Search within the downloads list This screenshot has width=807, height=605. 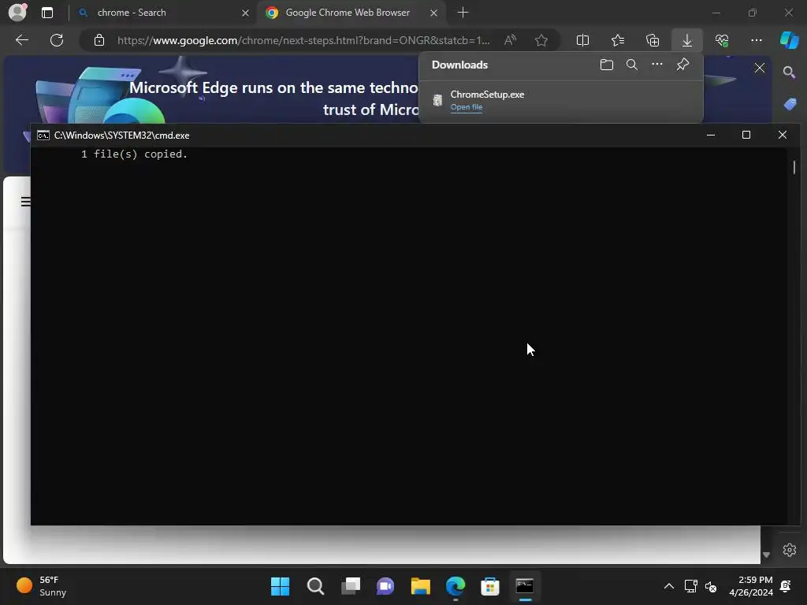click(x=632, y=65)
